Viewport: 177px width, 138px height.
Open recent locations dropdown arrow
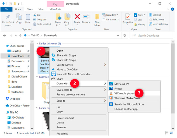click(16, 36)
